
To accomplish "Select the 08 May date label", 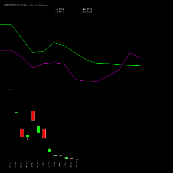I will [38, 164].
